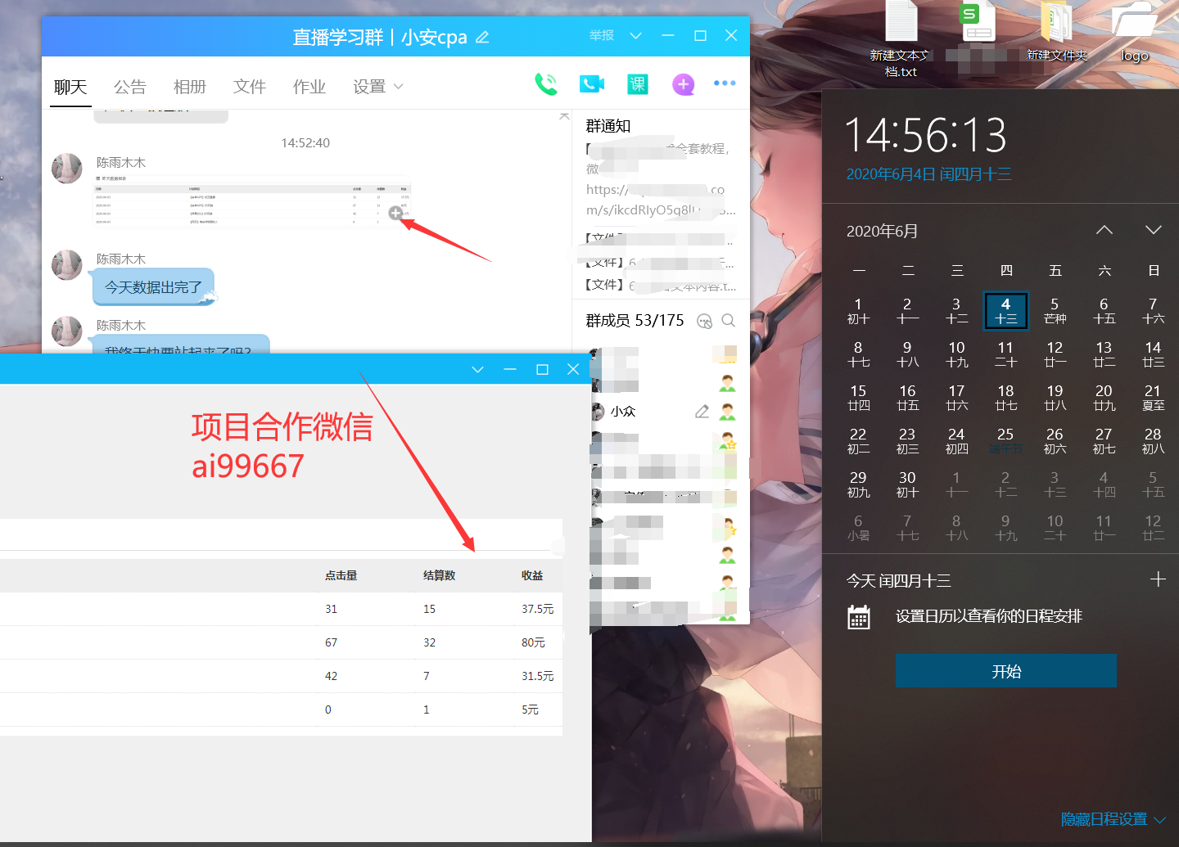Search group members magnifier icon
This screenshot has width=1179, height=847.
pos(728,321)
